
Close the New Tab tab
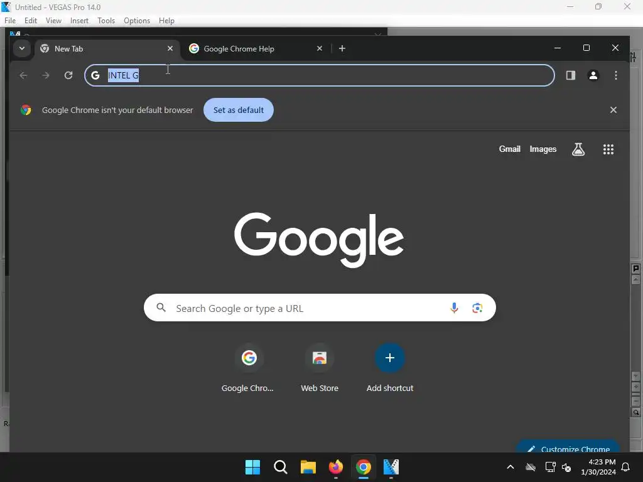[x=170, y=48]
